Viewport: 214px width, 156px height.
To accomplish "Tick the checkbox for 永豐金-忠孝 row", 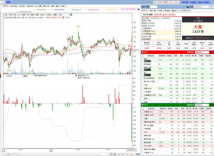I will (142, 115).
